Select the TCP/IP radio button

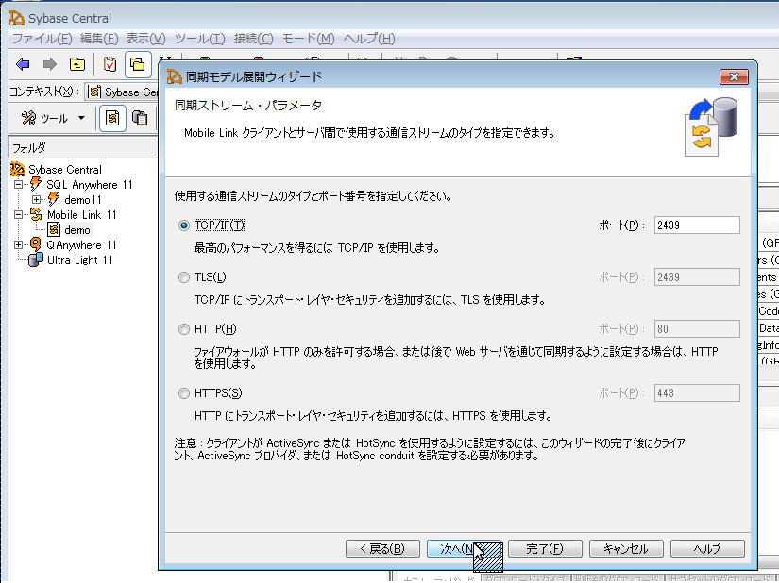(x=184, y=225)
